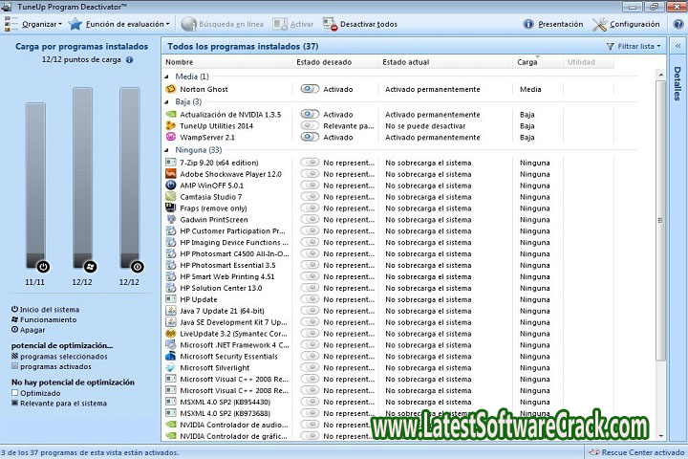Toggle the MSXML 4.0 SP2 (KB954430) switch
Viewport: 688px width, 459px height.
(310, 402)
